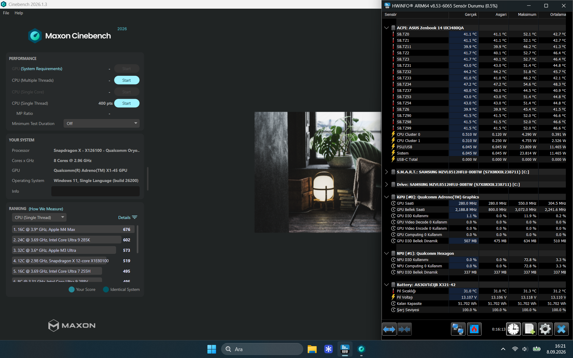Click the Info text field
Image resolution: width=573 pixels, height=358 pixels.
95,191
